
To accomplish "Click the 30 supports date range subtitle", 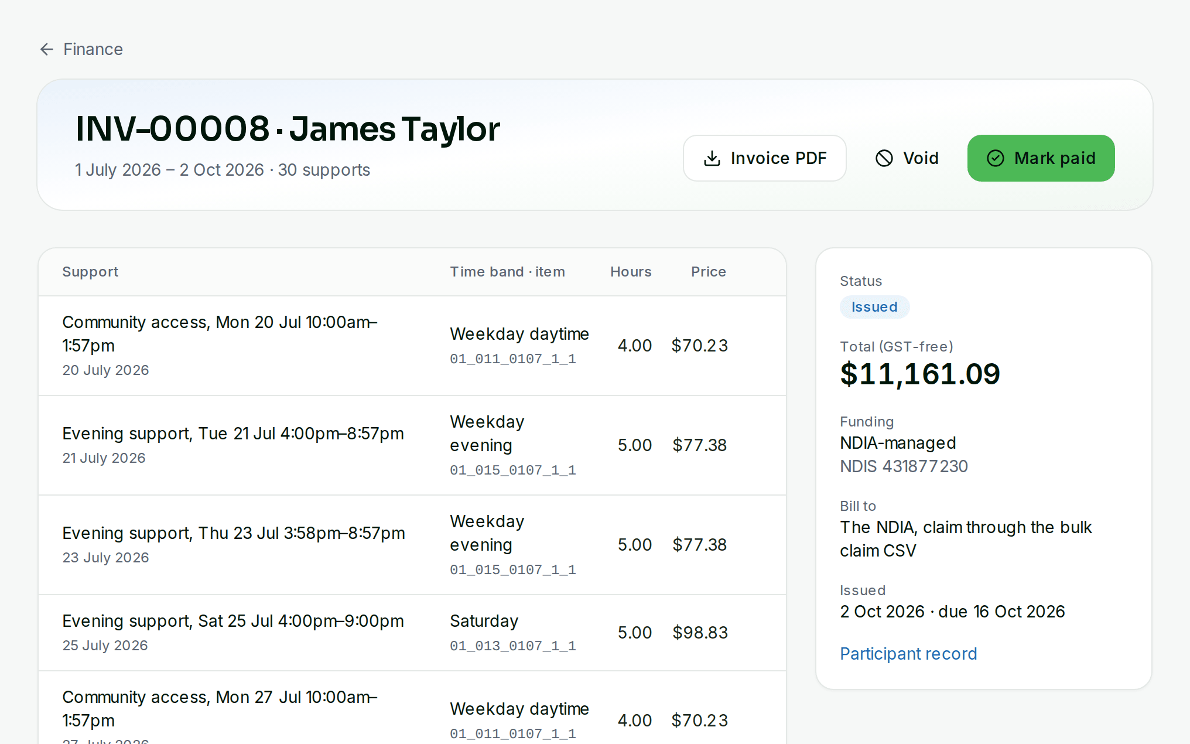I will (x=223, y=170).
